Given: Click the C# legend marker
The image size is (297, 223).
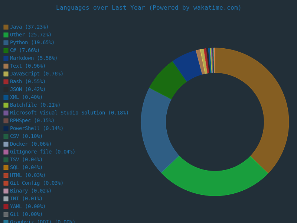Looking at the screenshot, I should (6, 50).
